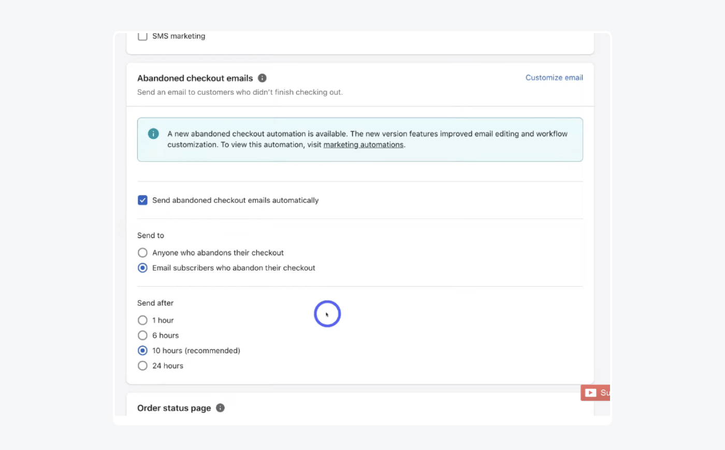Open the Customize email link

(x=554, y=78)
